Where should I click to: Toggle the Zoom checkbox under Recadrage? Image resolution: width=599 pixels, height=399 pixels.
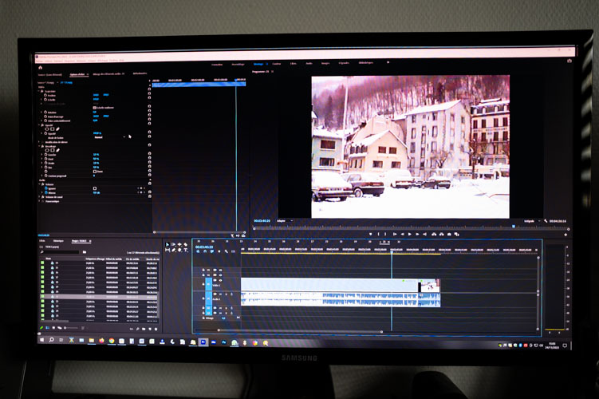click(95, 172)
